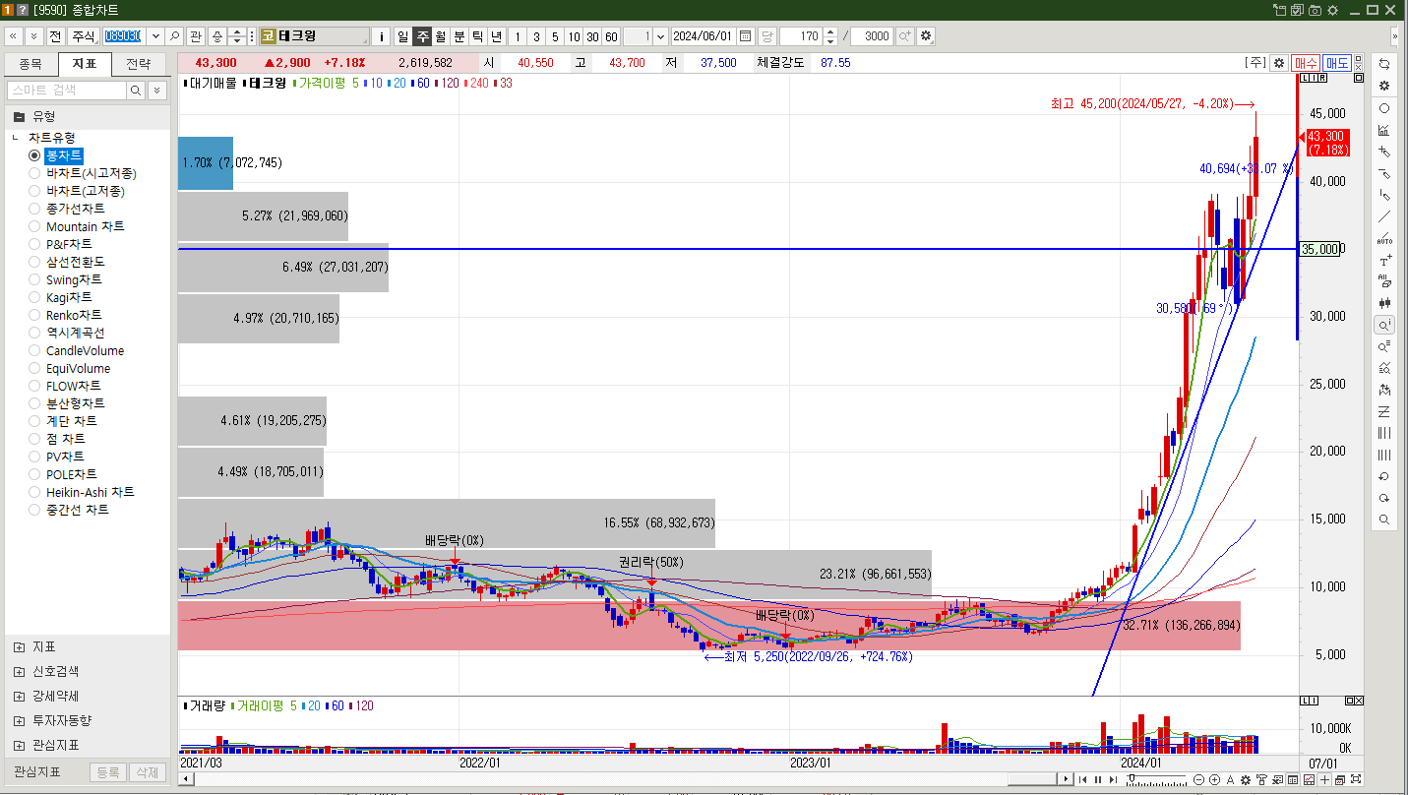Click the horizontal chart scrollbar right arrow
Image resolution: width=1408 pixels, height=795 pixels.
[x=1065, y=779]
